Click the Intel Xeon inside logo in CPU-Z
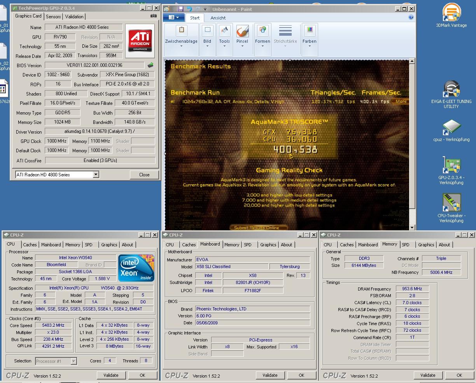The image size is (476, 383). click(136, 268)
